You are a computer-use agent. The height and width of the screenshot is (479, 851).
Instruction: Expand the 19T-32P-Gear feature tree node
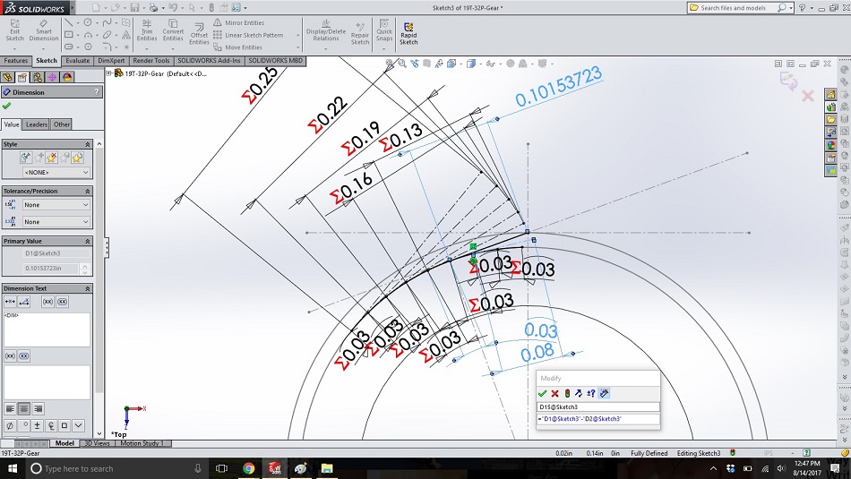click(109, 73)
